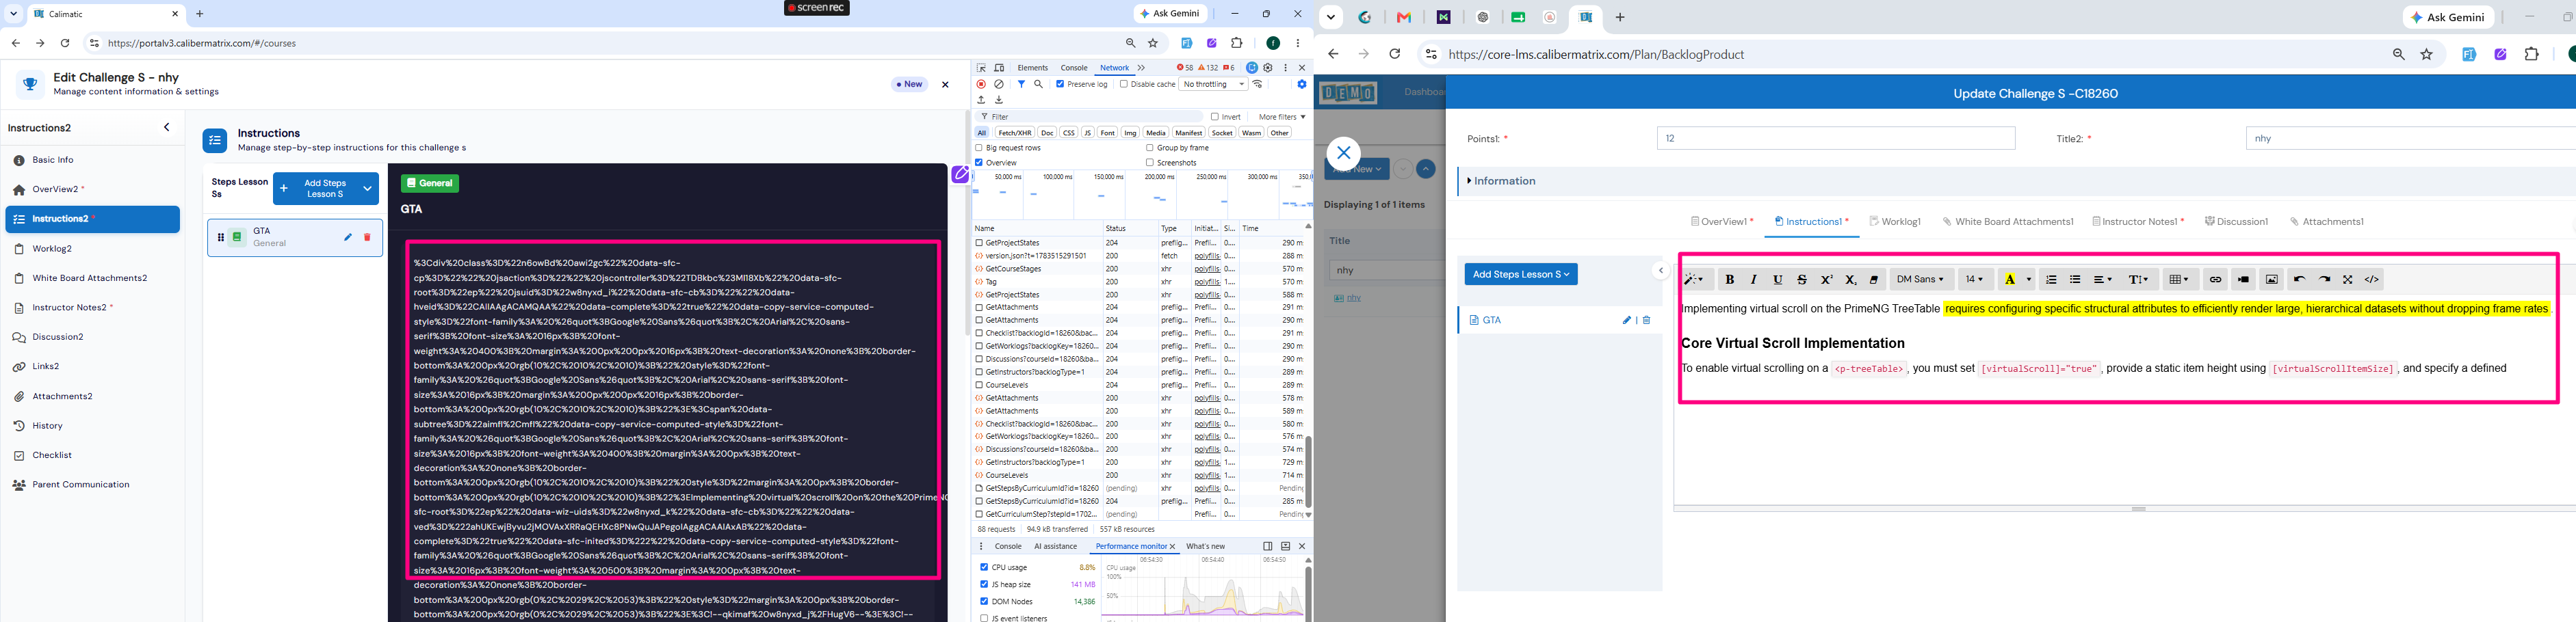
Task: Click the Ask Gemini button in the left browser
Action: click(x=1170, y=14)
